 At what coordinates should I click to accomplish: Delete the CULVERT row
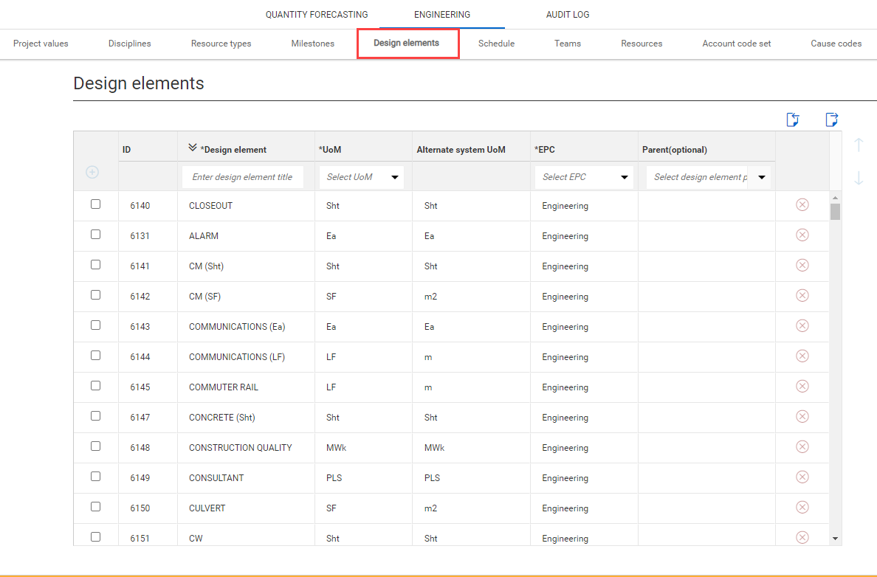(x=802, y=507)
